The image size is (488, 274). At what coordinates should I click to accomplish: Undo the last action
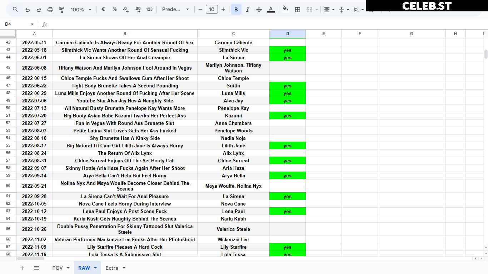(x=28, y=9)
